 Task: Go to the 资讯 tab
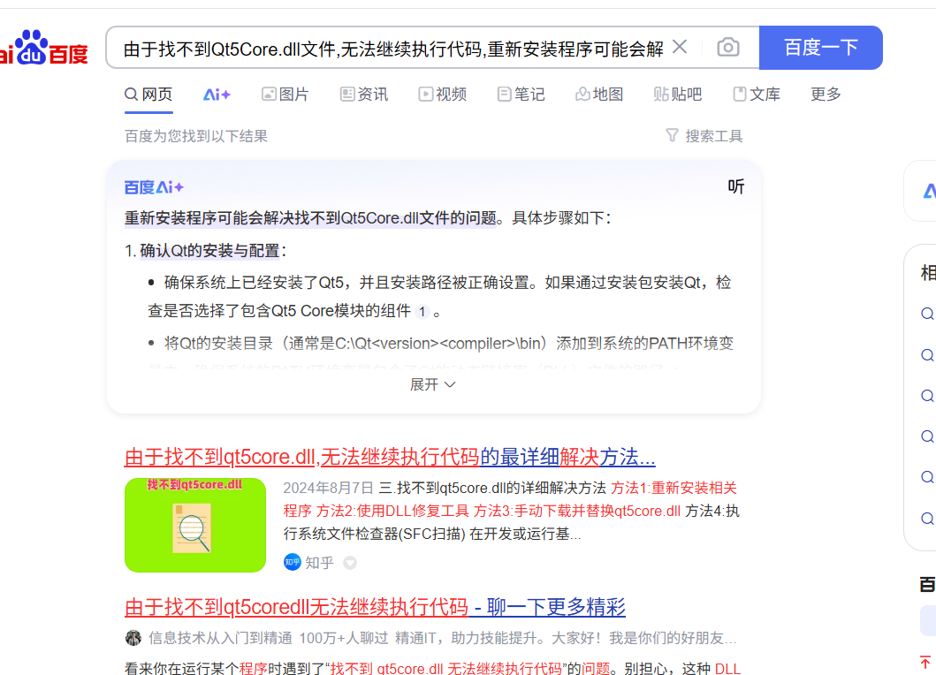click(364, 95)
